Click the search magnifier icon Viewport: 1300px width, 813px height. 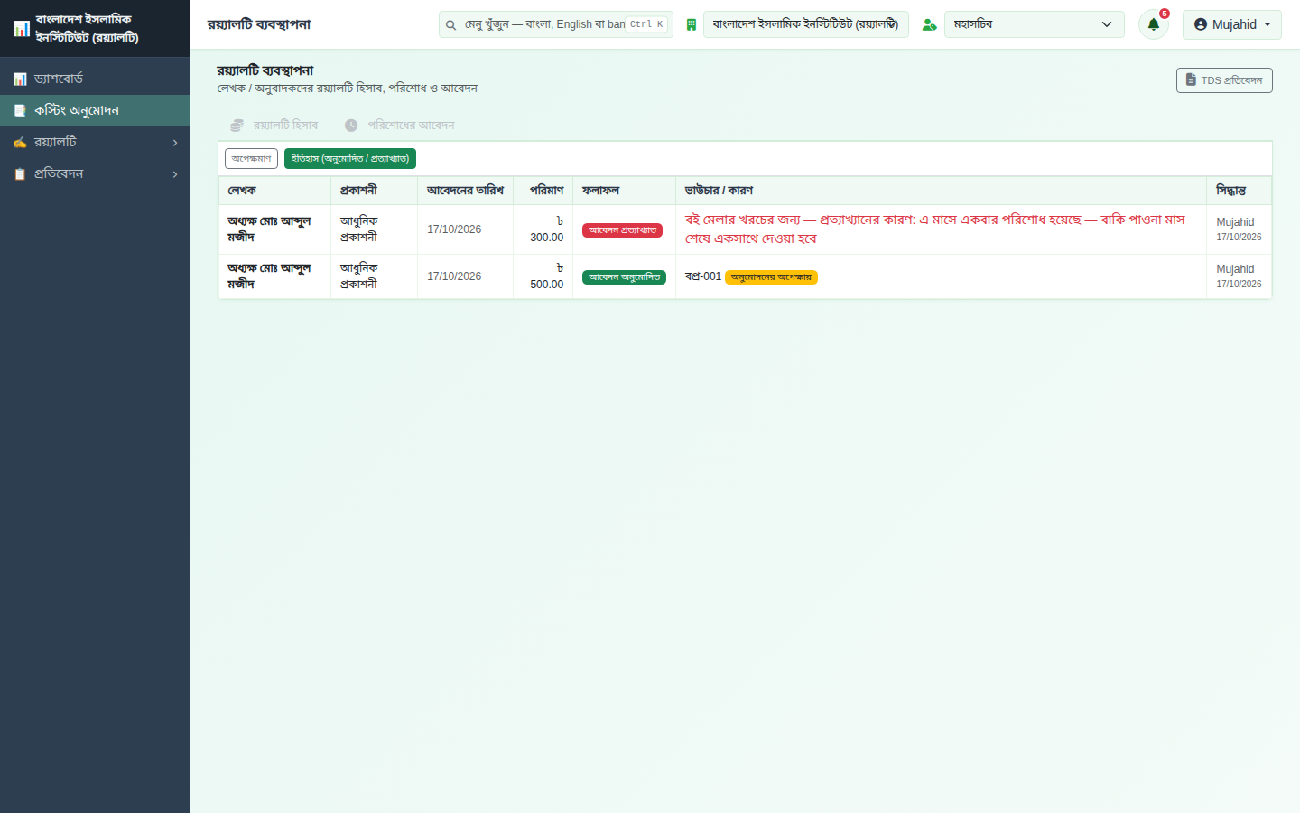pyautogui.click(x=450, y=25)
